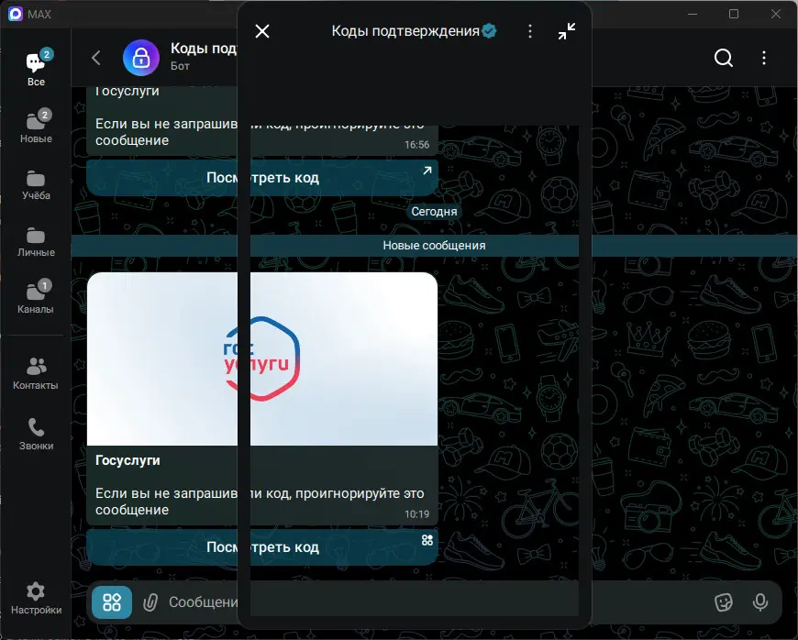Click the MAX app logo in the title bar
Image resolution: width=798 pixels, height=640 pixels.
pyautogui.click(x=16, y=14)
